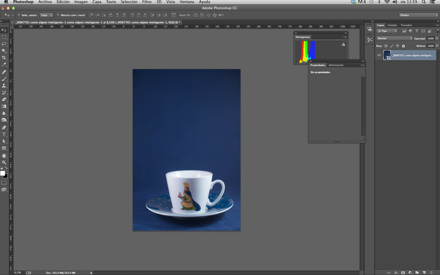The height and width of the screenshot is (275, 440).
Task: Open the Pintura workspace dropdown
Action: point(418,15)
